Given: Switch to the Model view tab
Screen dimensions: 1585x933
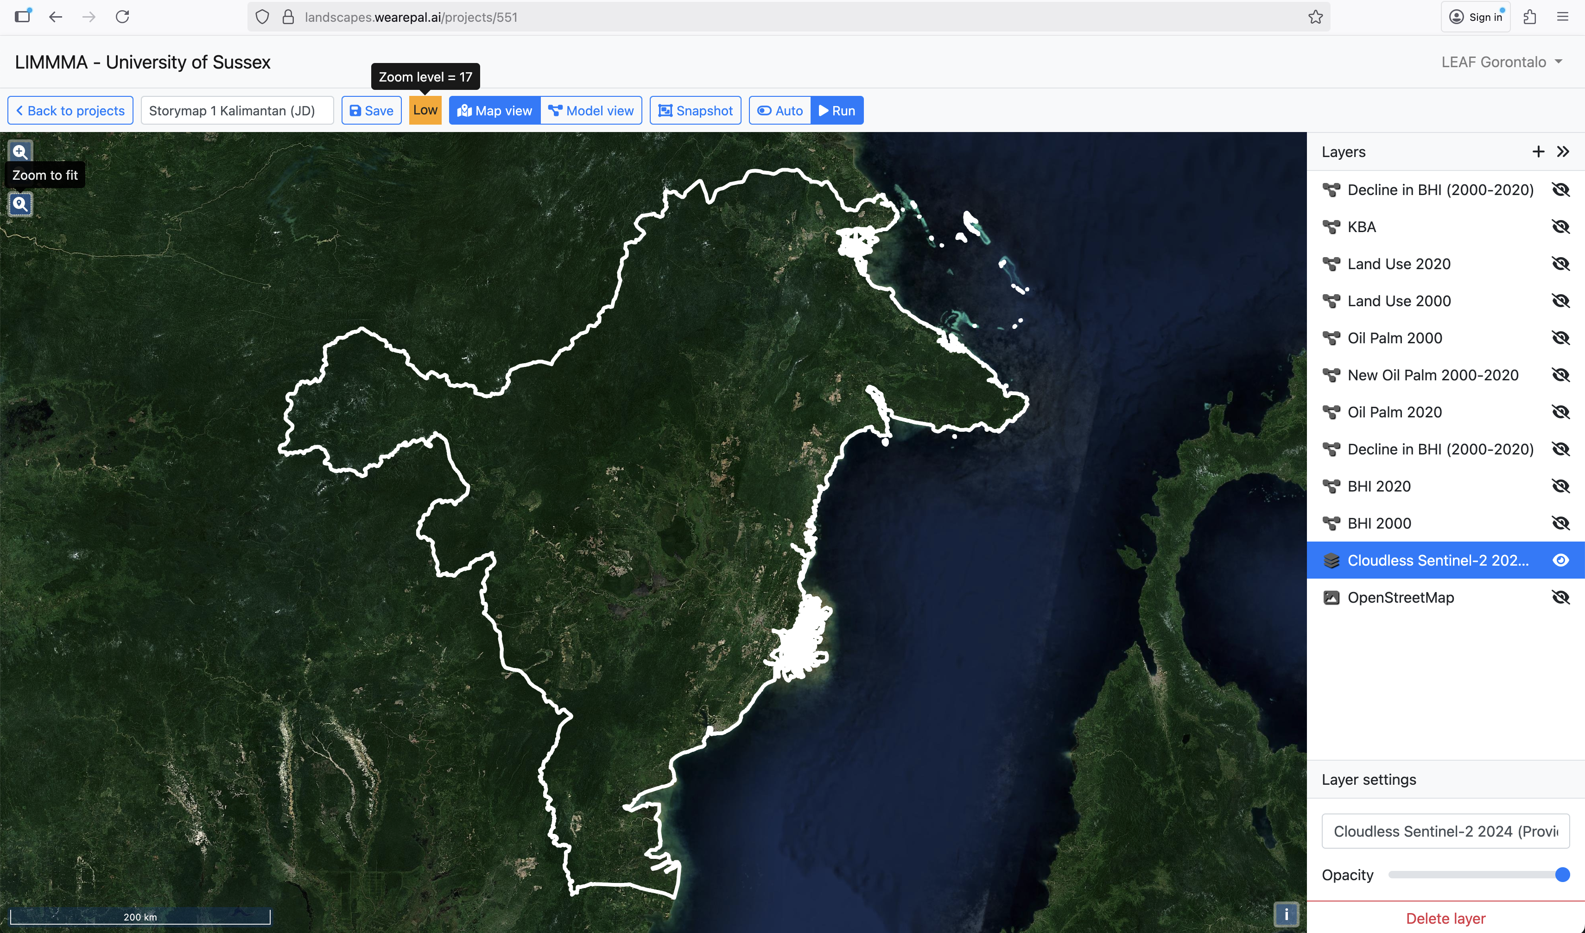Looking at the screenshot, I should click(x=591, y=111).
